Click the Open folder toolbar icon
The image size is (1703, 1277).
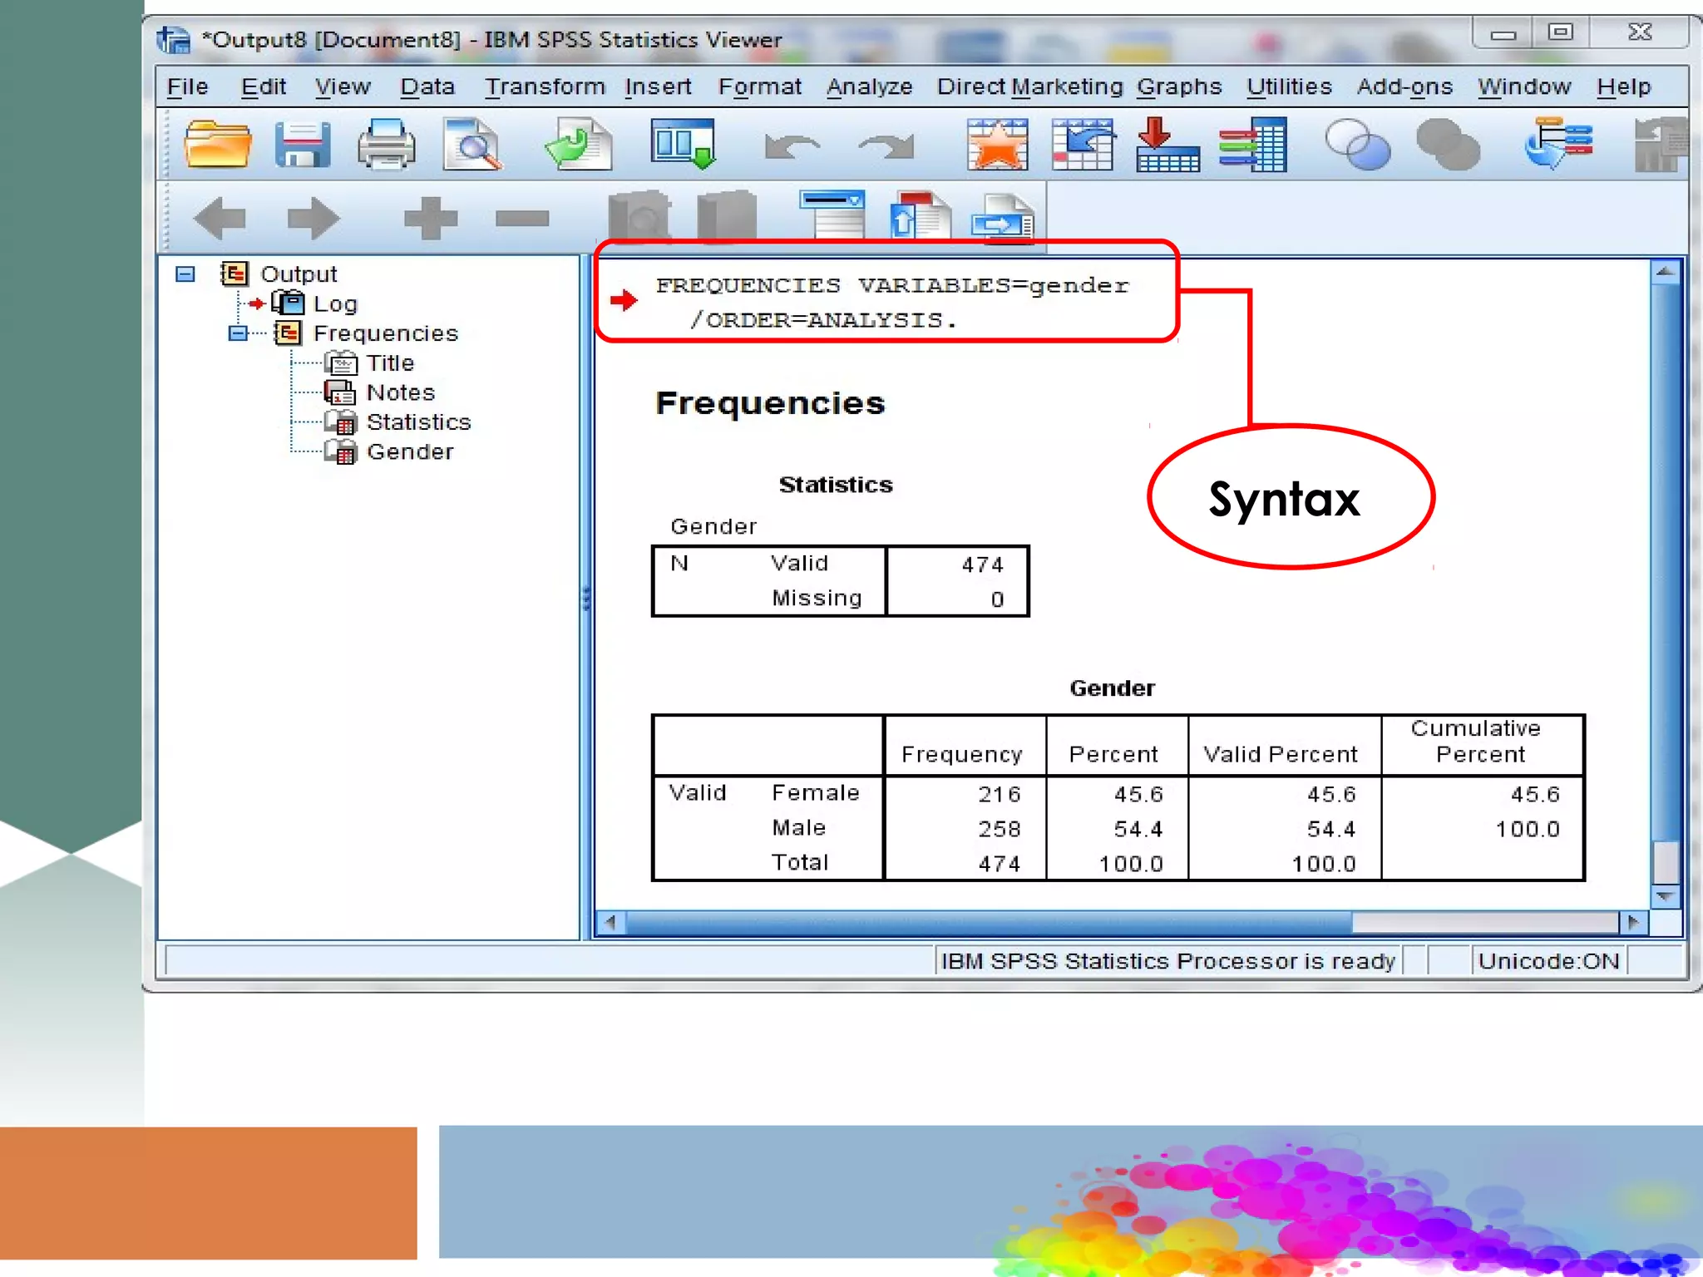[217, 145]
